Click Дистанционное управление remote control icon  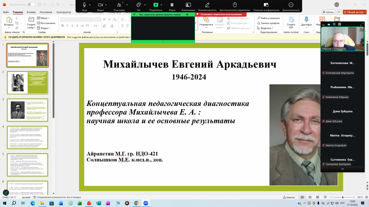pos(235,5)
